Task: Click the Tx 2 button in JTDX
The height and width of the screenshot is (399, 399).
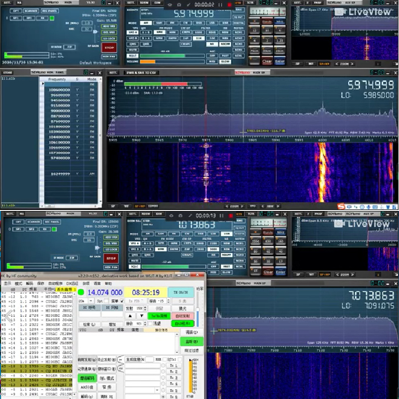Action: tap(174, 372)
